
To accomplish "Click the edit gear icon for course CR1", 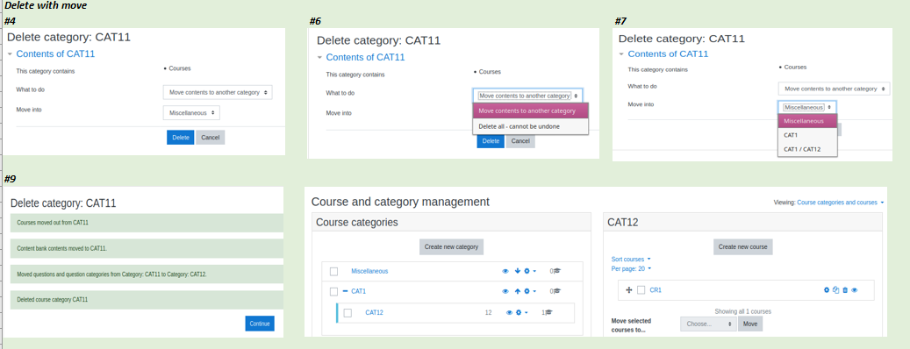I will click(827, 290).
